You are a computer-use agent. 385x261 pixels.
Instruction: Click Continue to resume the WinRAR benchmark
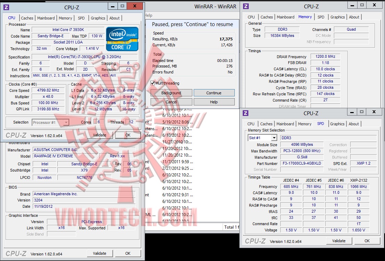pos(214,93)
